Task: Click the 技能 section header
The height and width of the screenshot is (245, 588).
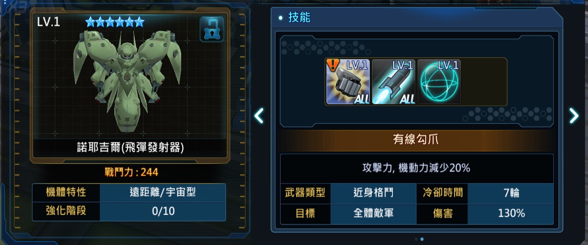Action: [x=300, y=17]
